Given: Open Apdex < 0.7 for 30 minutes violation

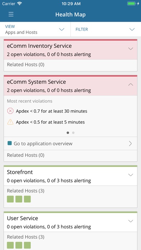Looking at the screenshot, I should tap(51, 111).
